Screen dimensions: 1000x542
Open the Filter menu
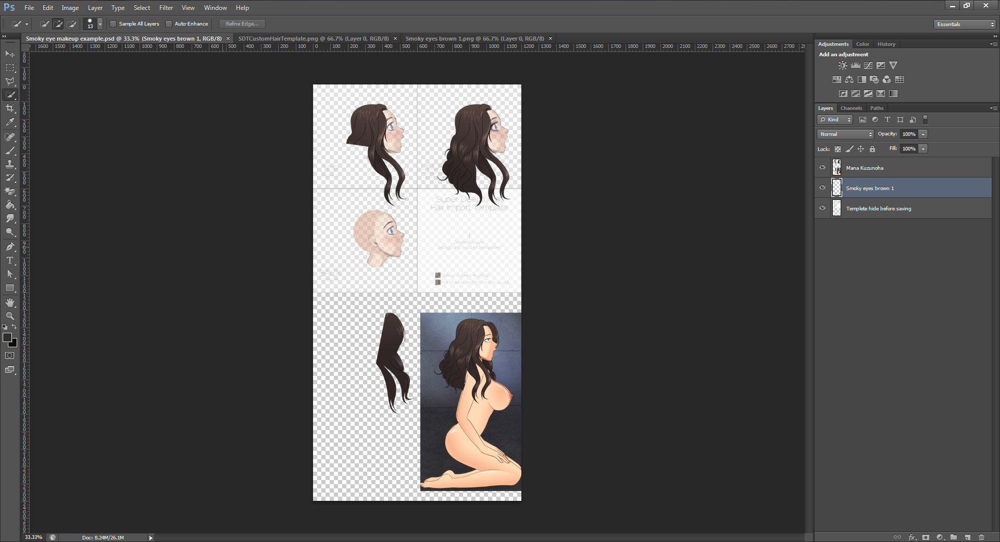(166, 8)
